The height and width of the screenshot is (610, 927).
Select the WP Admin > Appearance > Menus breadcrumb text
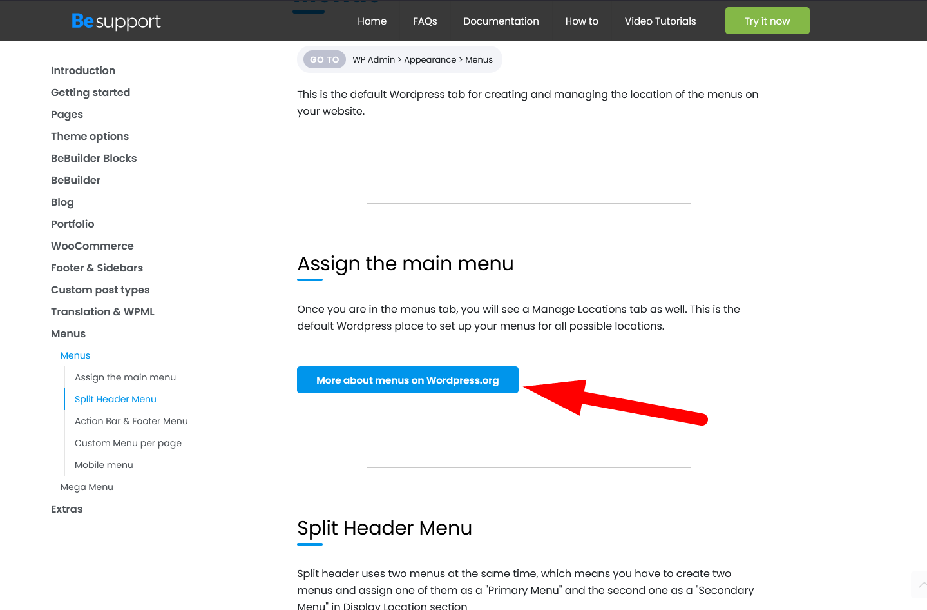coord(423,59)
